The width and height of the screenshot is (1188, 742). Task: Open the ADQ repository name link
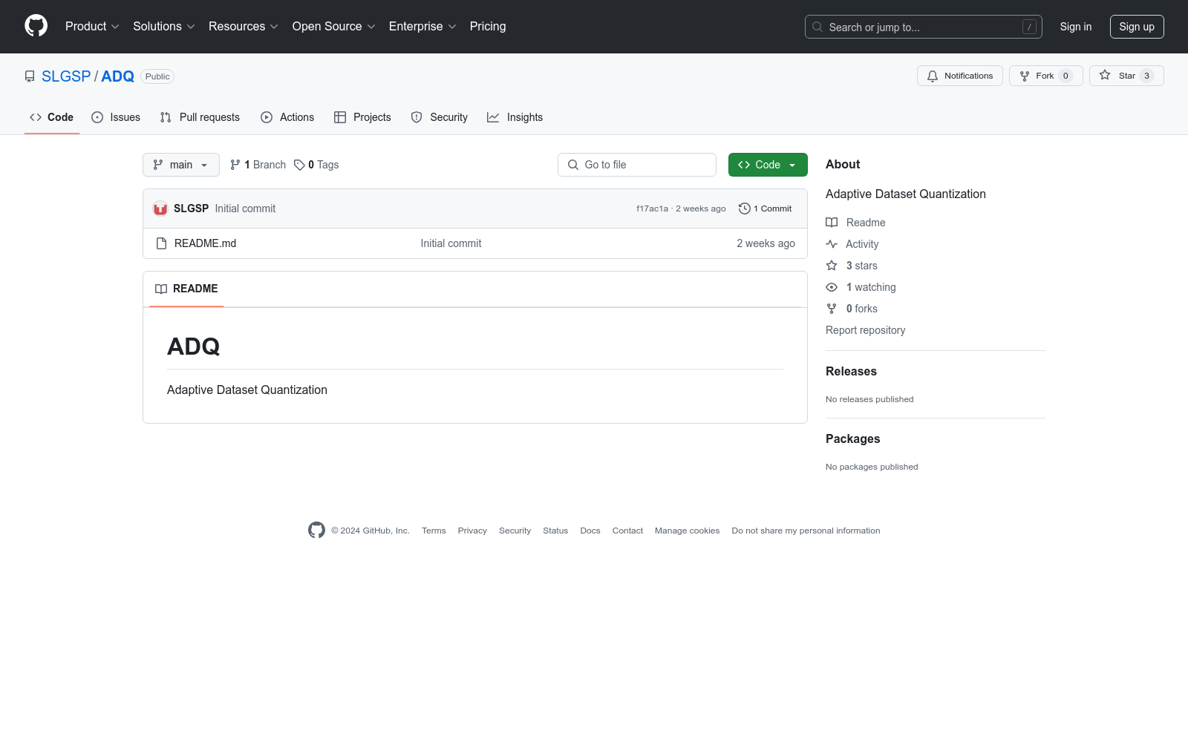pyautogui.click(x=117, y=76)
